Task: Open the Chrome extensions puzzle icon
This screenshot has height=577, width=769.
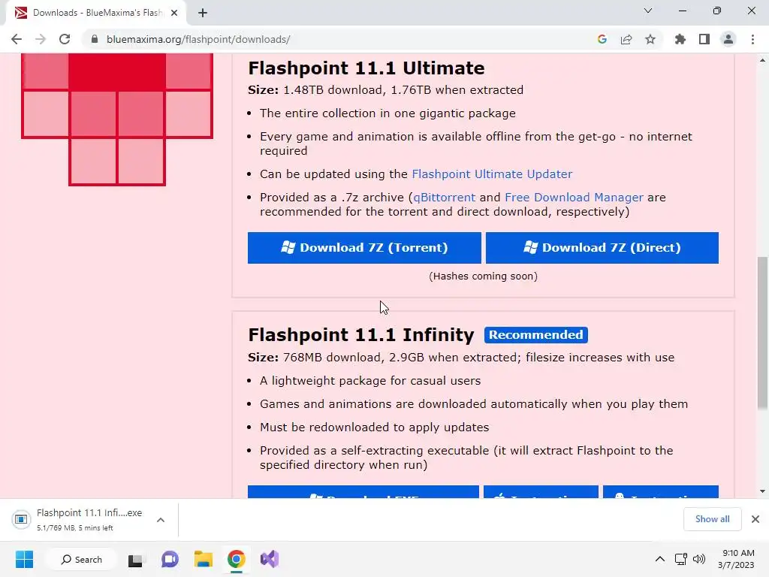Action: click(x=680, y=39)
